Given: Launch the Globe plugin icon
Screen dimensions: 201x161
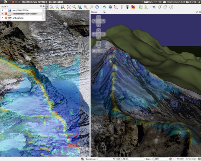Looking at the screenshot, I should (x=105, y=7).
